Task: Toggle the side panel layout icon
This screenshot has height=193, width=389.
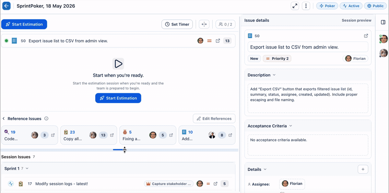Action: (x=383, y=22)
